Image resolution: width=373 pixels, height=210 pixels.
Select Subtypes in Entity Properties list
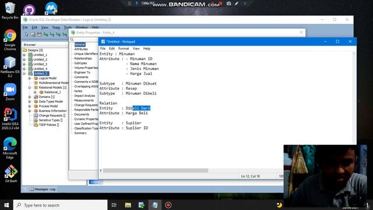(80, 63)
